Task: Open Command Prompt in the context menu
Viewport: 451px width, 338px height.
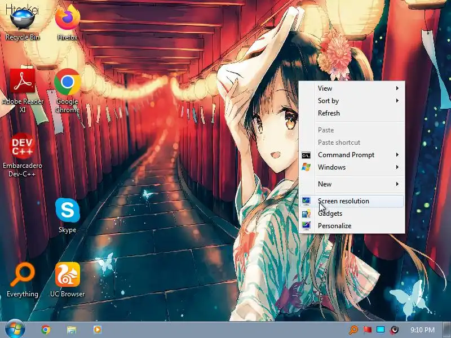Action: (352, 154)
